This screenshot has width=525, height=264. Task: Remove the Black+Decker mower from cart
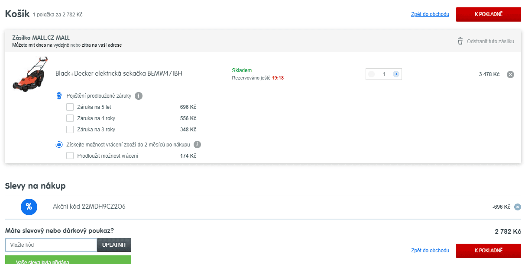[x=510, y=74]
